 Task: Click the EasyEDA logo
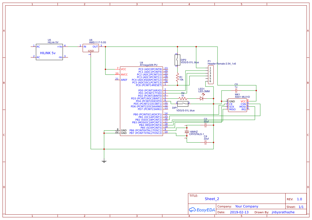point(202,210)
